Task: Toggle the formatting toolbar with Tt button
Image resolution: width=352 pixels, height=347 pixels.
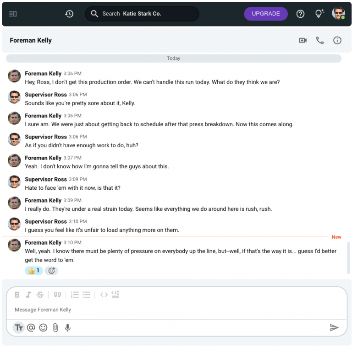Action: (18, 327)
